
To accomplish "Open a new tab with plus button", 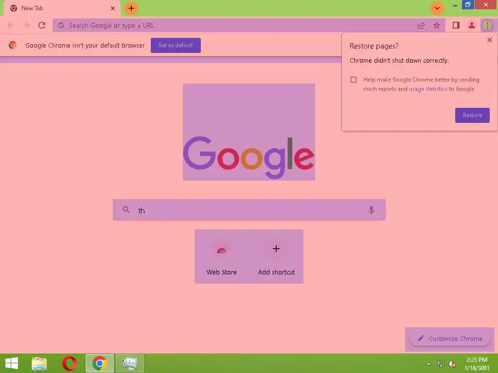I will pos(131,8).
